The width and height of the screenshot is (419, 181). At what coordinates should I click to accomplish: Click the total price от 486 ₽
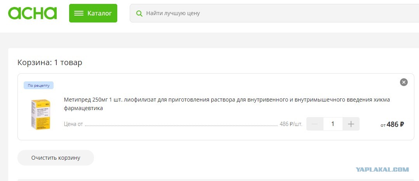pos(392,124)
